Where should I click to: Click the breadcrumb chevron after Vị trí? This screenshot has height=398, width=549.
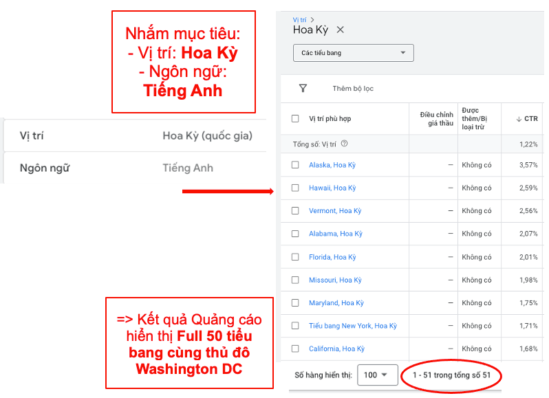pyautogui.click(x=312, y=19)
